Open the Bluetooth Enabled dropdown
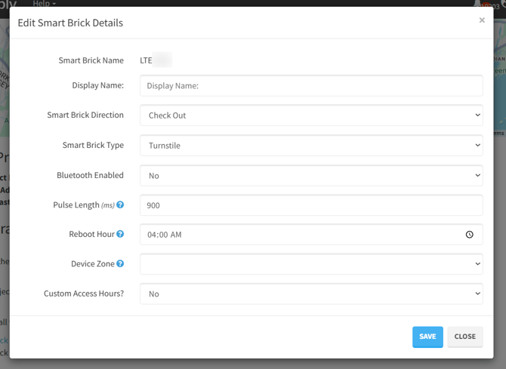The width and height of the screenshot is (506, 369). pos(310,175)
